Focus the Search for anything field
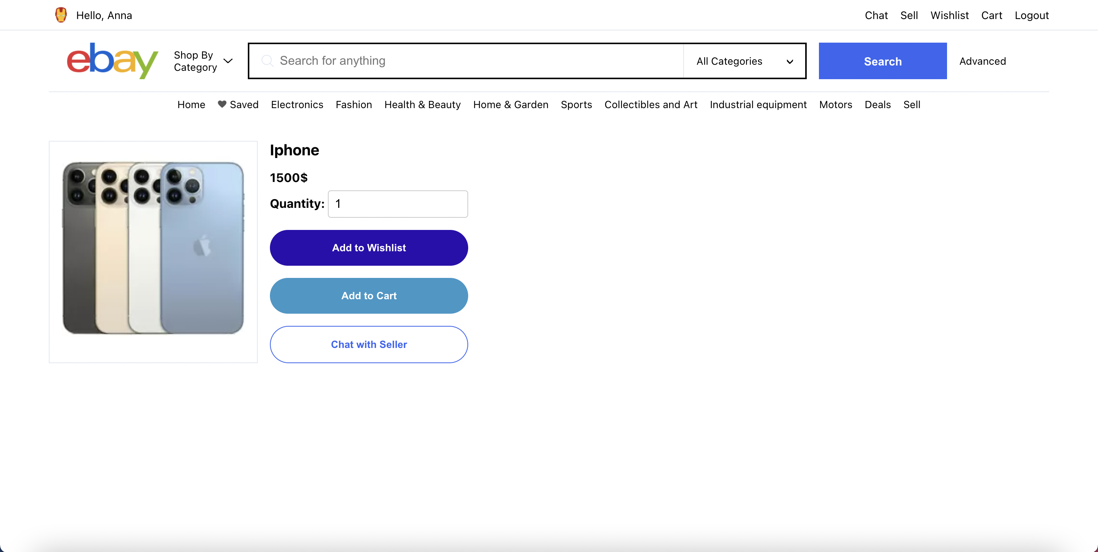 pyautogui.click(x=466, y=61)
